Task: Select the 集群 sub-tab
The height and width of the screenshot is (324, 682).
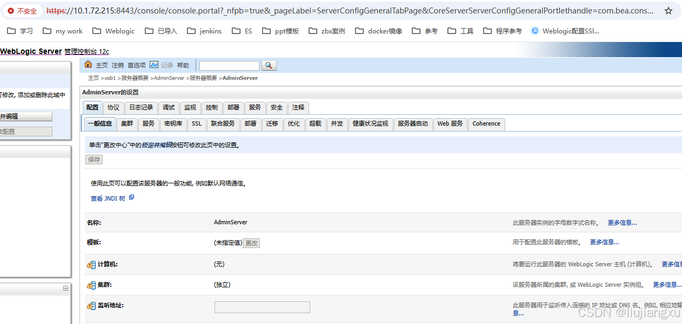Action: tap(127, 123)
